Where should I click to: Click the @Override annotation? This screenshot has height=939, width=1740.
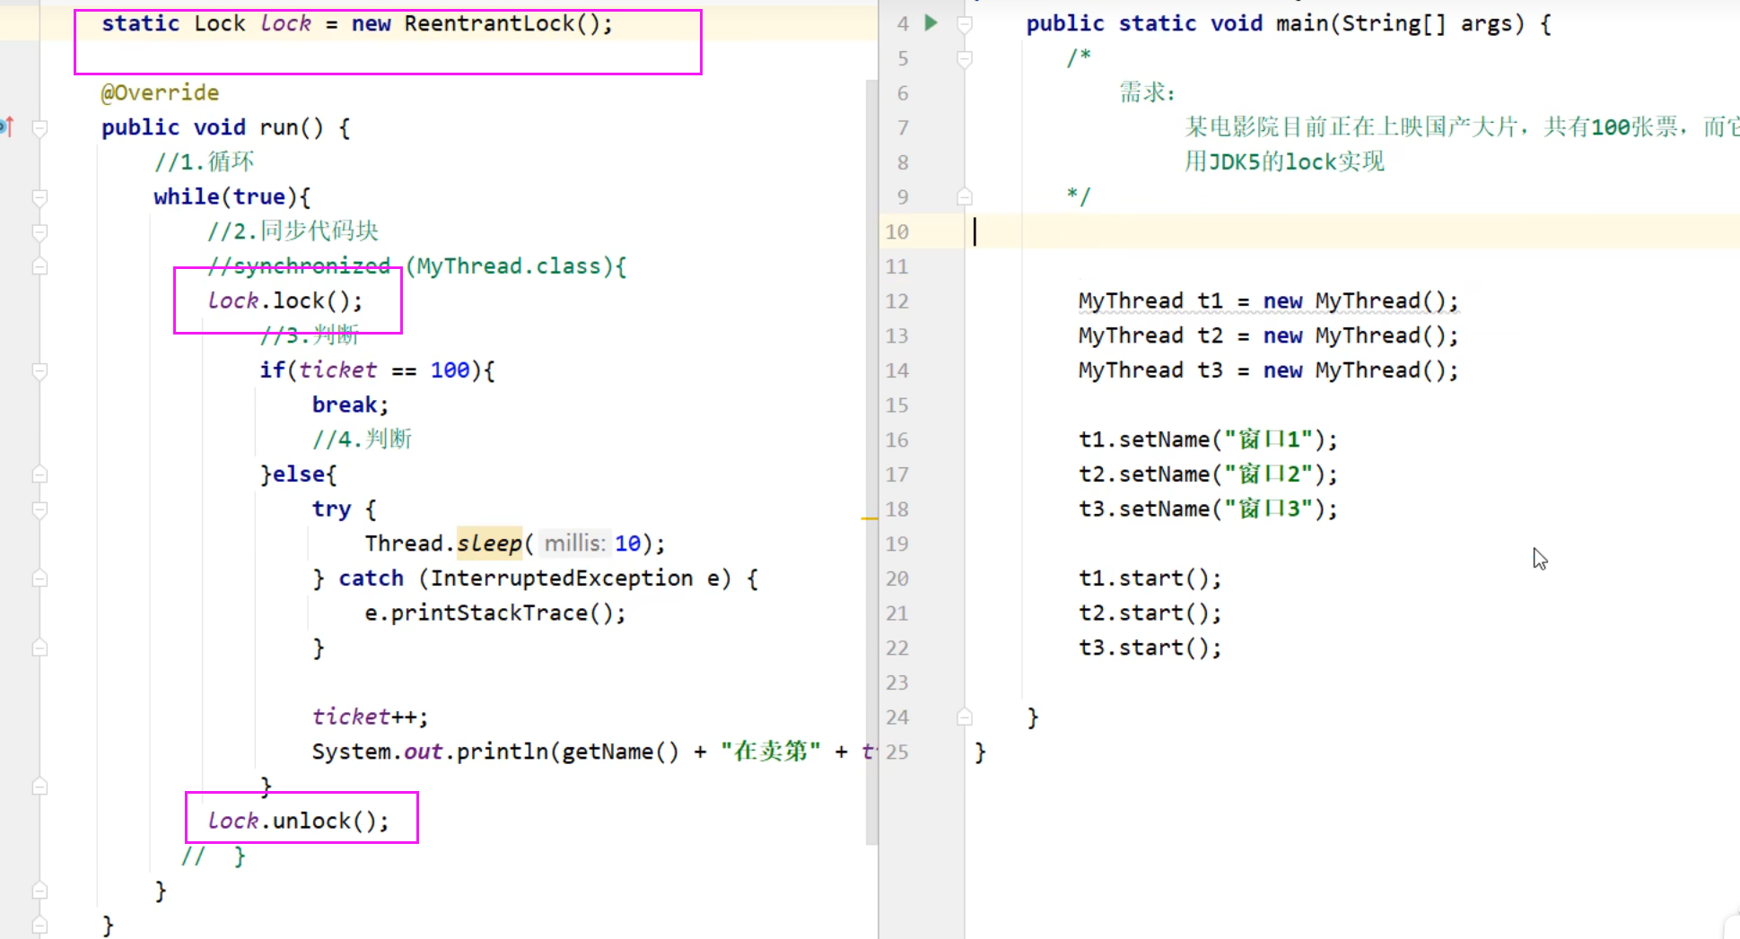point(160,93)
